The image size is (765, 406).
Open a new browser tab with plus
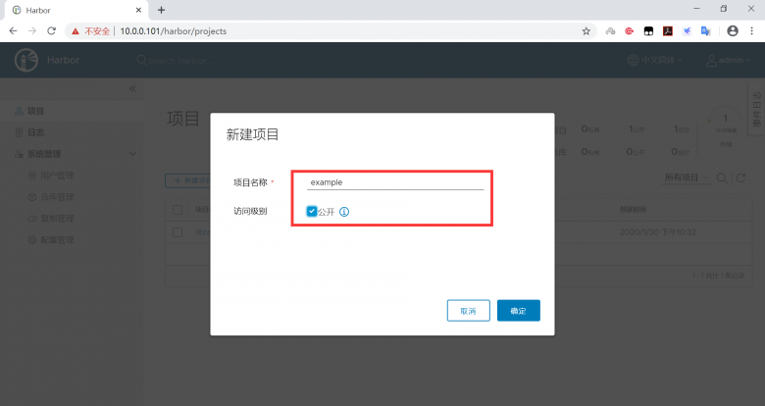coord(162,10)
